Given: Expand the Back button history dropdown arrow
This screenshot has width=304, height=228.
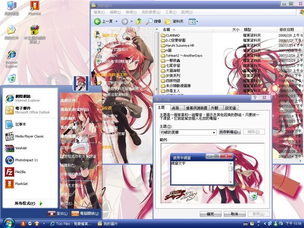Looking at the screenshot, I should (117, 21).
